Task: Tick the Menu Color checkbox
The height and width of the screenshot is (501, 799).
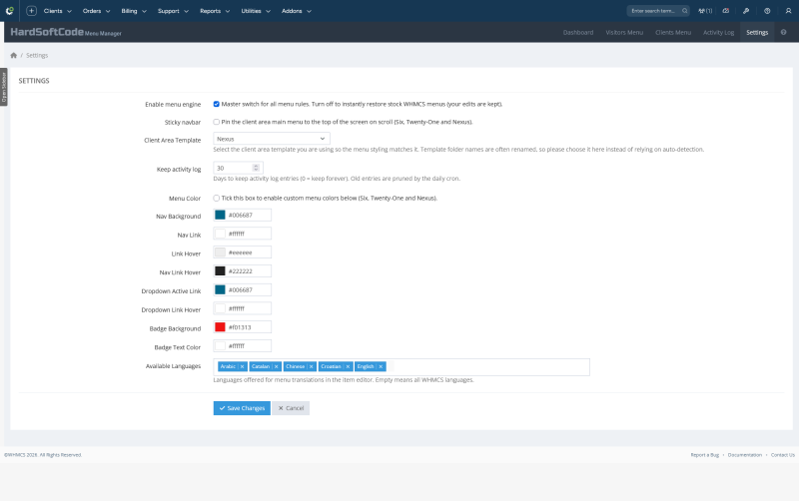Action: point(217,198)
